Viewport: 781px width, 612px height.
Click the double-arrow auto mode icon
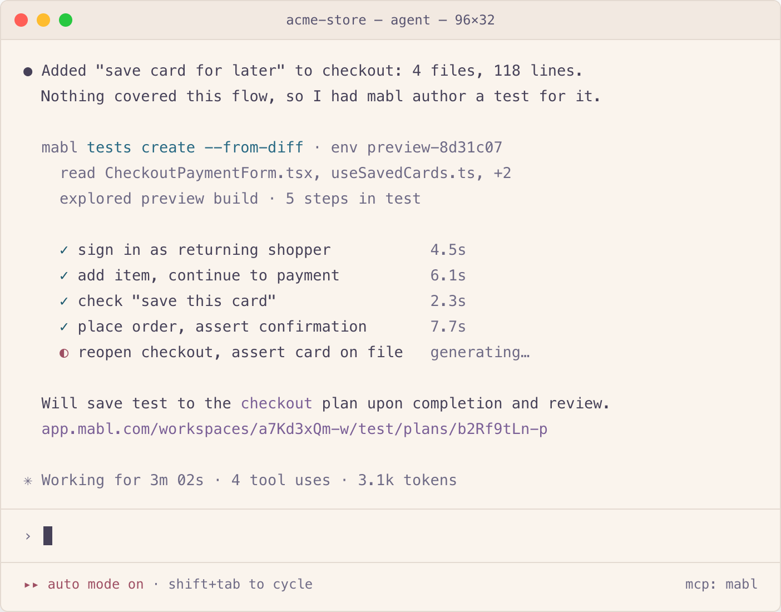point(31,585)
